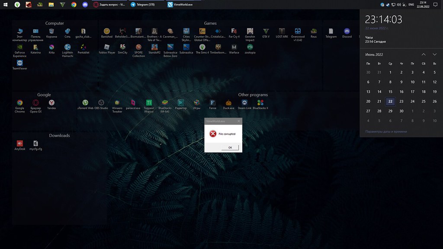Select day 15 in the calendar
This screenshot has height=249, width=443.
pos(390,92)
